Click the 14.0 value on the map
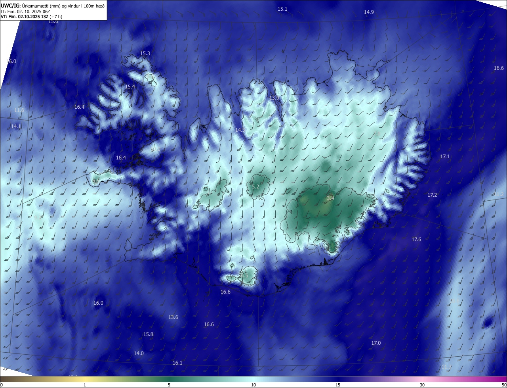The width and height of the screenshot is (507, 388). [139, 353]
